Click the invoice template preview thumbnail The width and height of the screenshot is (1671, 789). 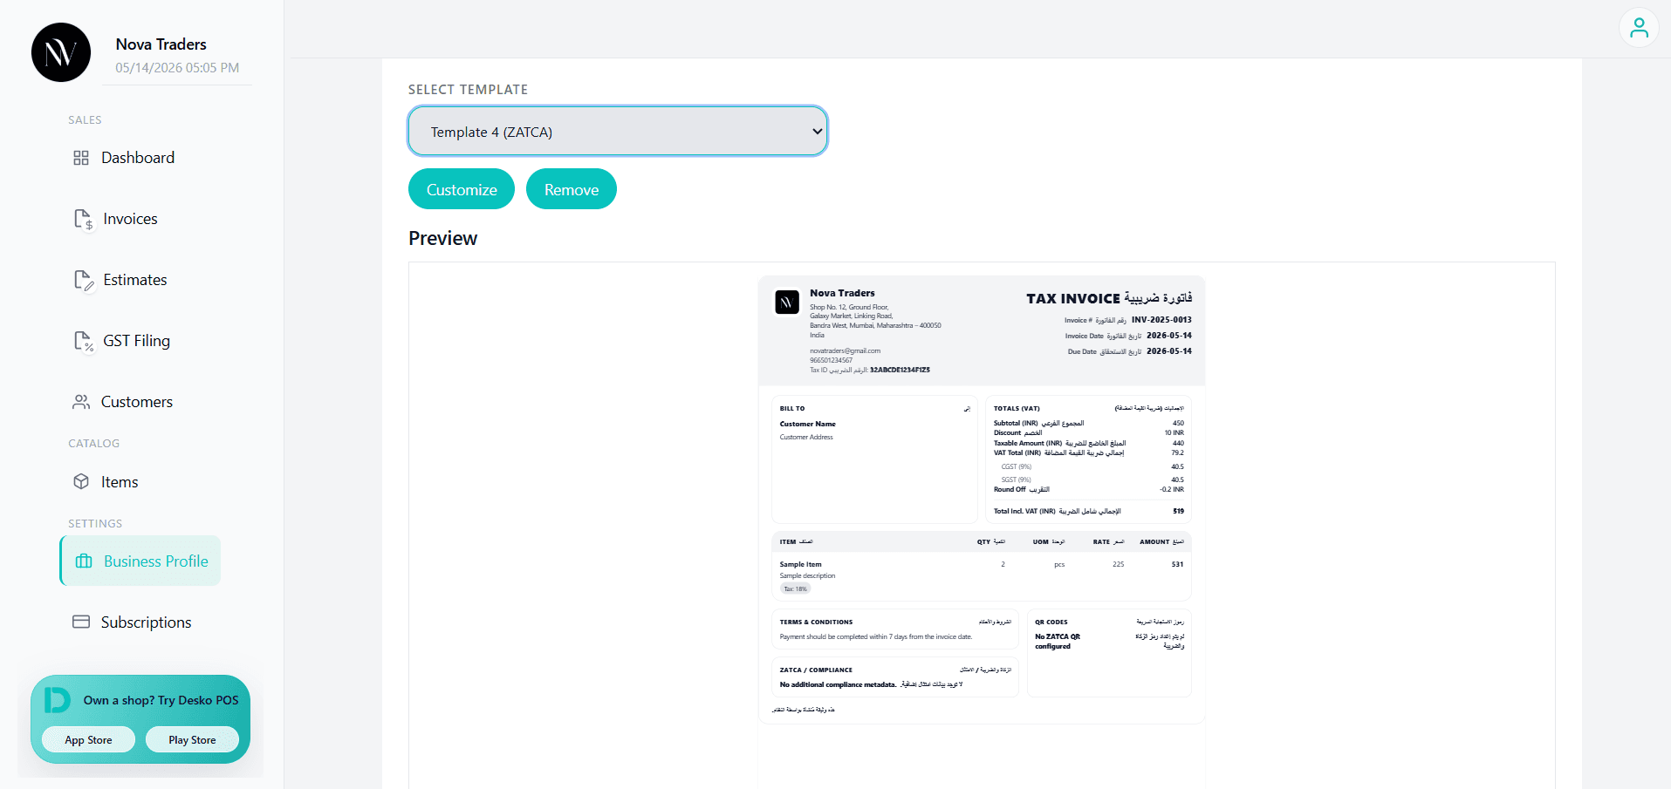982,500
